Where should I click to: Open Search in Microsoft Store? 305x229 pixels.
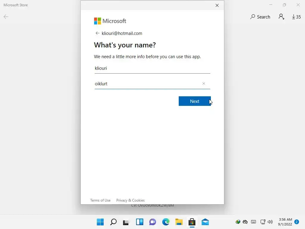pos(260,17)
